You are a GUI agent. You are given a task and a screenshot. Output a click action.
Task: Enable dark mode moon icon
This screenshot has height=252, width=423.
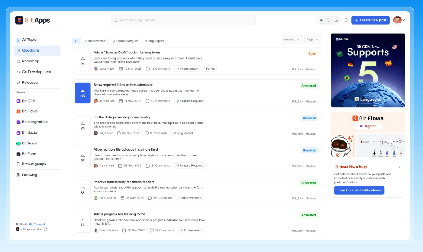coord(336,20)
